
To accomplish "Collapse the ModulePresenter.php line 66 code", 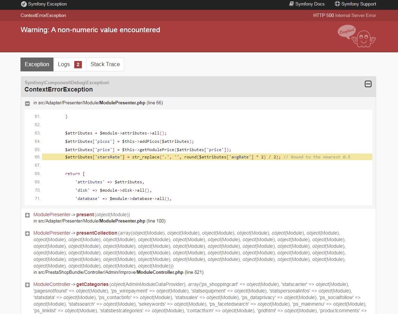I will 27,103.
